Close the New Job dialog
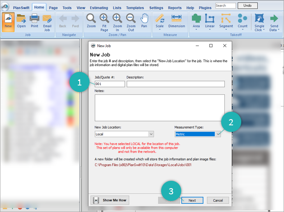Viewport: 284px width, 212px height. (x=224, y=46)
